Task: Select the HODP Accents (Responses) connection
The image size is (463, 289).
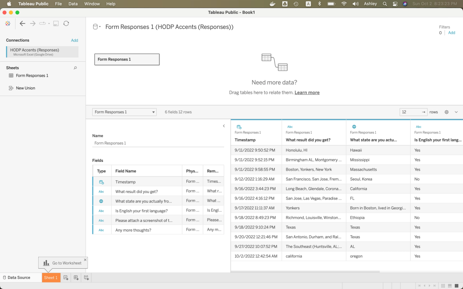Action: [x=42, y=52]
